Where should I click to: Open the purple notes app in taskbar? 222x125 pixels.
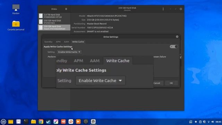[18, 122]
